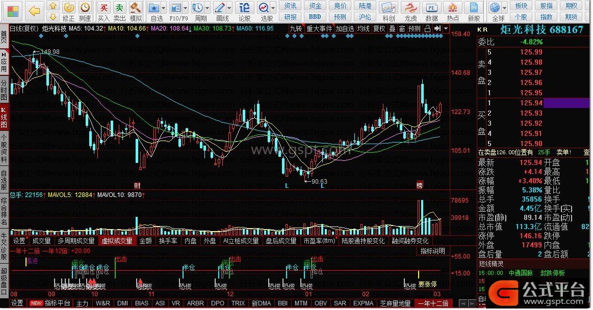This screenshot has height=310, width=593.
Task: Expand the 自选 dropdown arrow
Action: pyautogui.click(x=163, y=8)
